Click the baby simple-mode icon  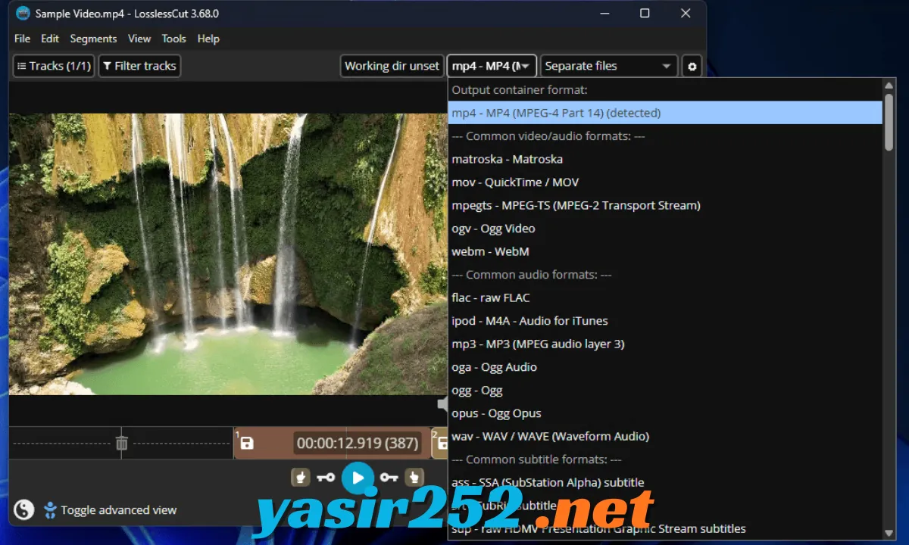[50, 509]
